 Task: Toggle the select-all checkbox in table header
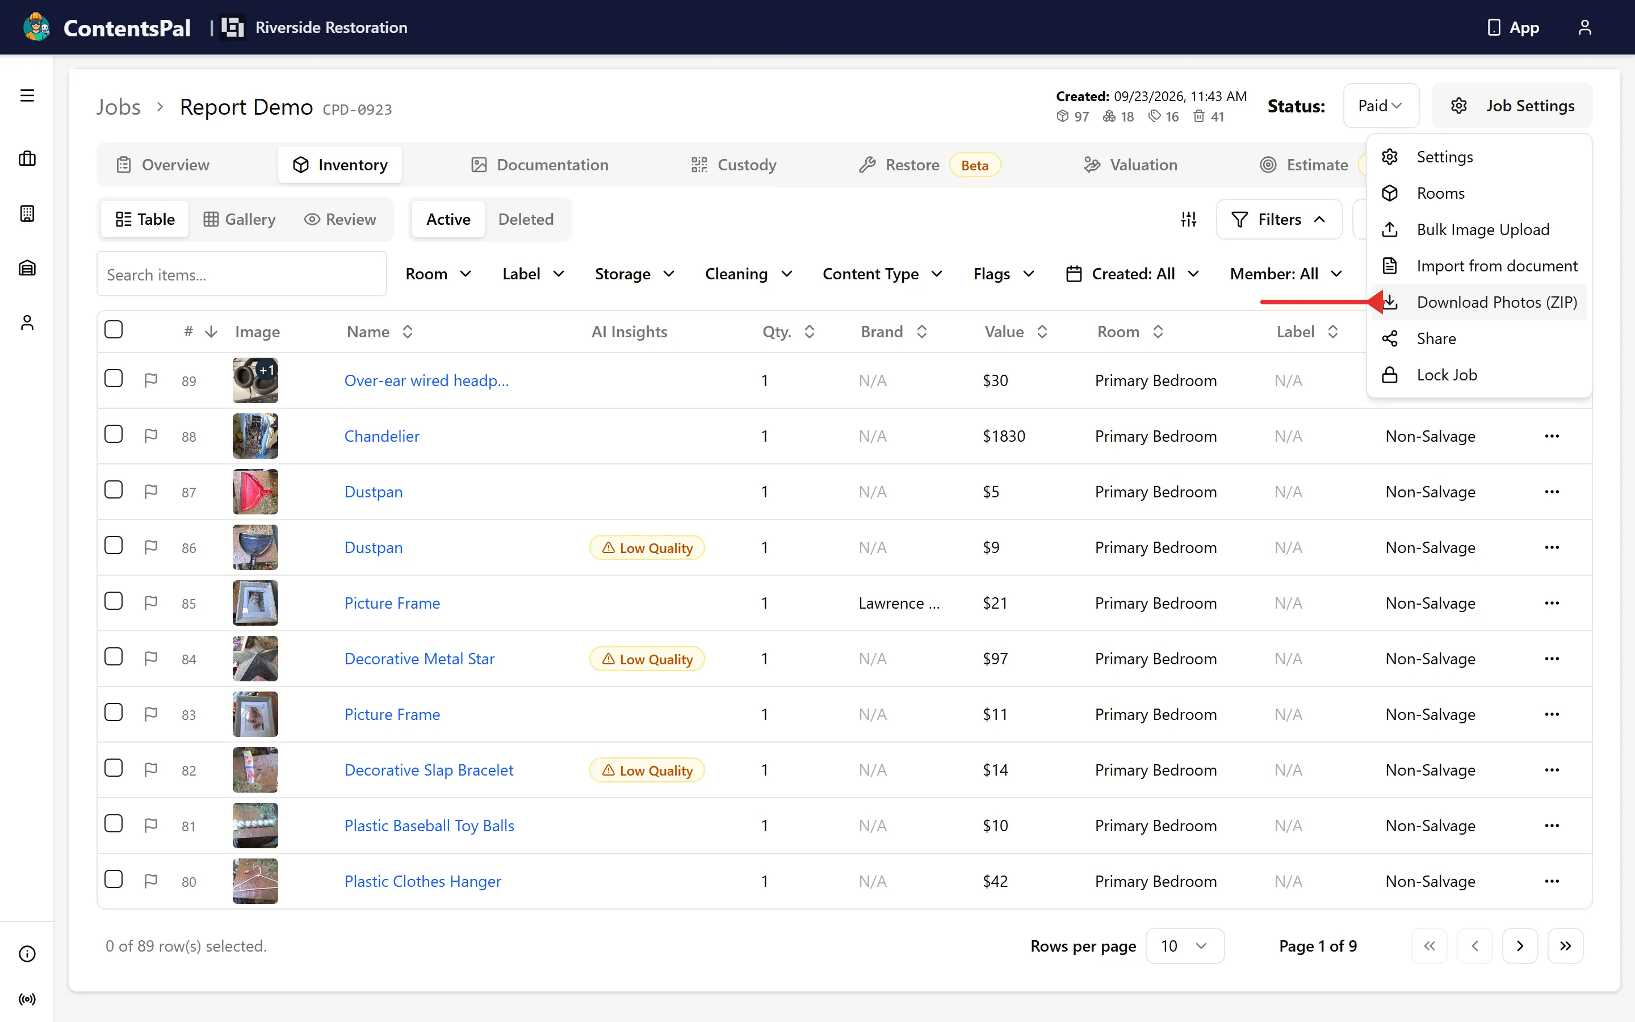coord(114,329)
